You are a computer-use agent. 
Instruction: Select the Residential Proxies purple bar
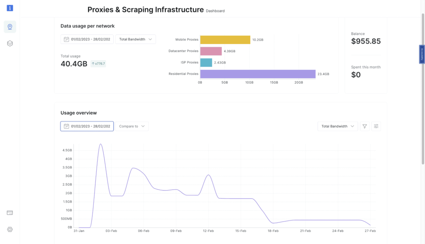point(257,74)
